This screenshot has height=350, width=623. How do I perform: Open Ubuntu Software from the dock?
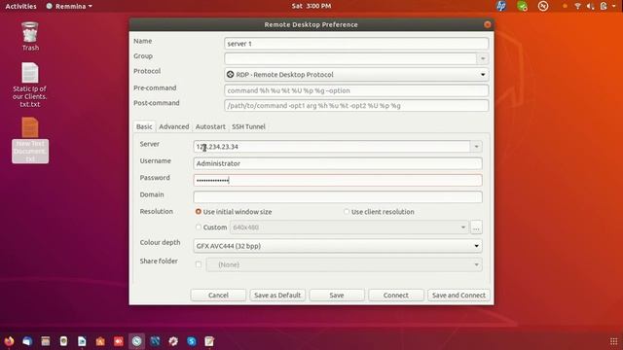click(x=100, y=341)
